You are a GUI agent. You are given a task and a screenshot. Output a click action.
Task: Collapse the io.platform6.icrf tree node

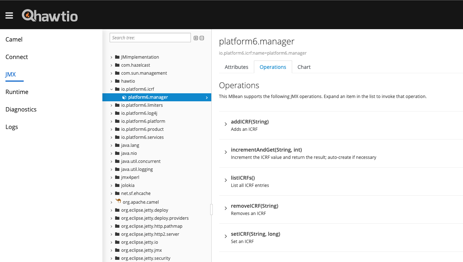111,89
